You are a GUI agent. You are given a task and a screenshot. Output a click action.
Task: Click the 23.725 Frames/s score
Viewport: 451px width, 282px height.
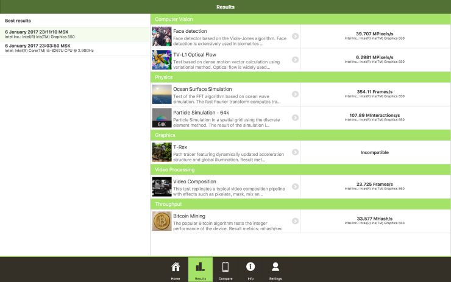point(374,184)
